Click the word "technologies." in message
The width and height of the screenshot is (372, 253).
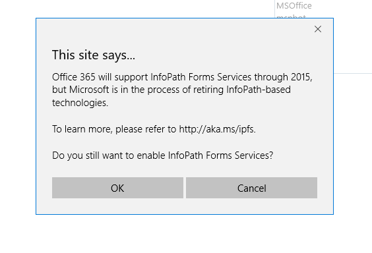tap(80, 103)
